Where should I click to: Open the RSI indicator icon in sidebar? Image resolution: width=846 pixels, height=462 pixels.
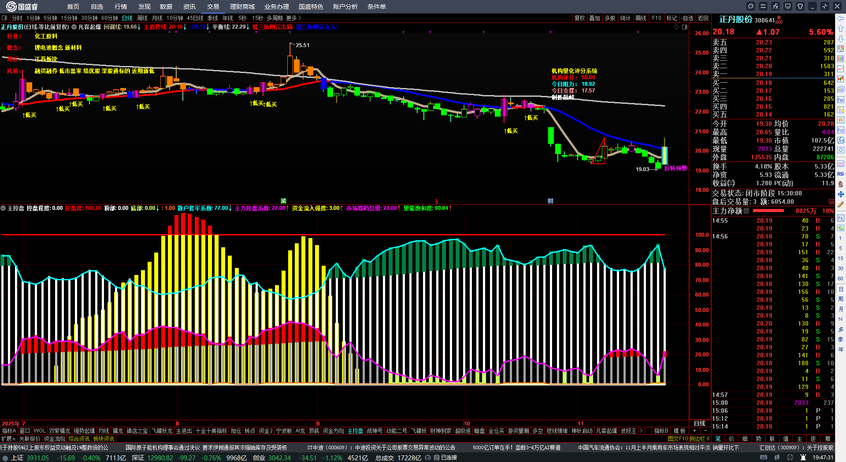click(x=841, y=174)
